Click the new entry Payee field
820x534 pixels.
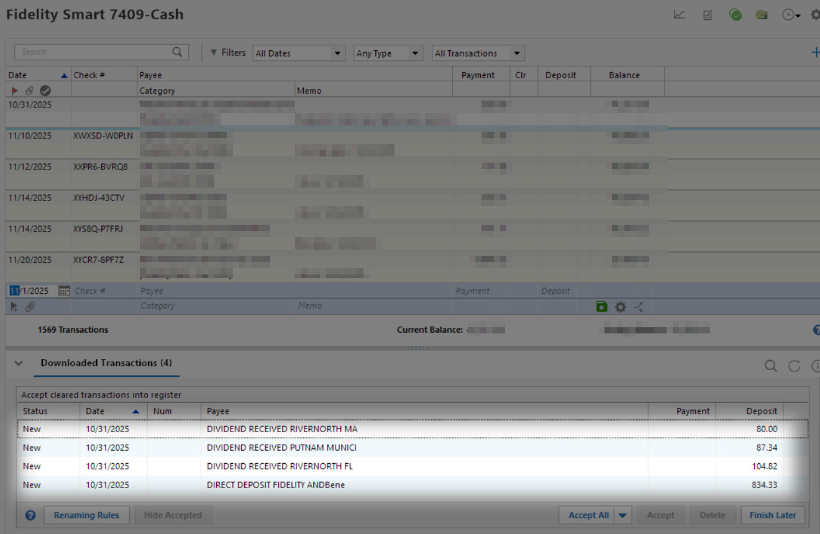pyautogui.click(x=295, y=291)
